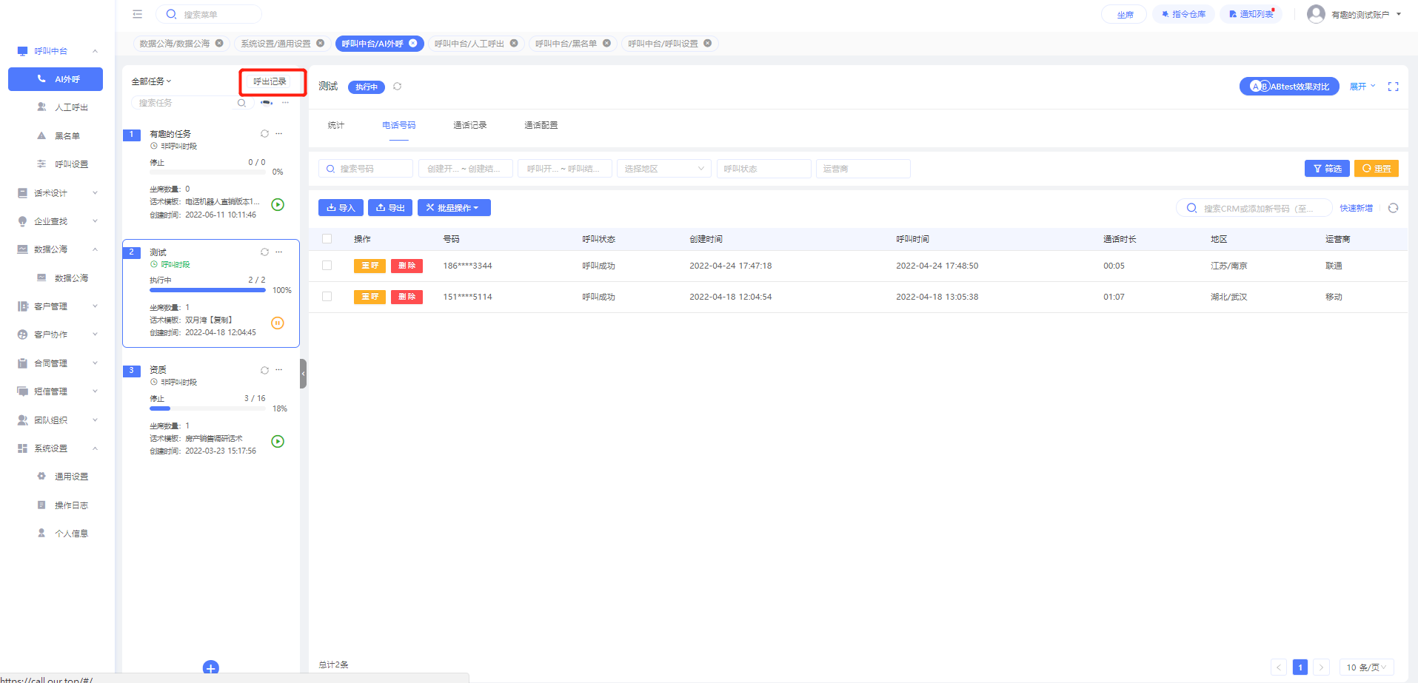
Task: Close the 数据公海/数据公海 tab
Action: 219,44
